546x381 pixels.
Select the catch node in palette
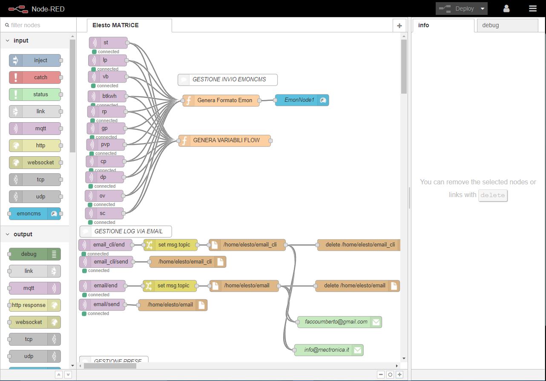(35, 77)
